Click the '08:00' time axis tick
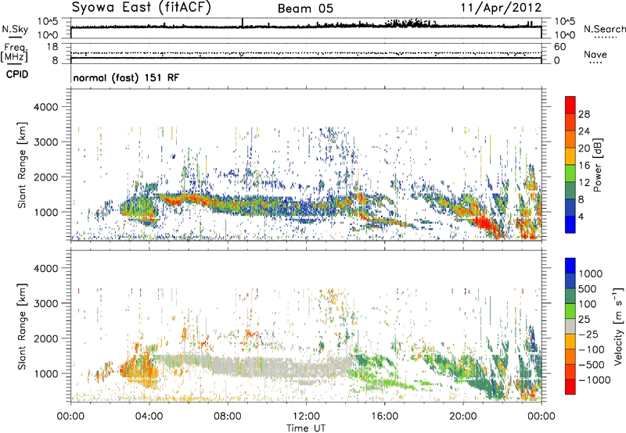 [x=228, y=417]
